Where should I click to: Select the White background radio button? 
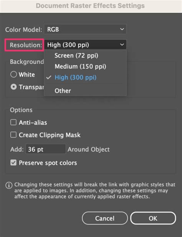(13, 75)
